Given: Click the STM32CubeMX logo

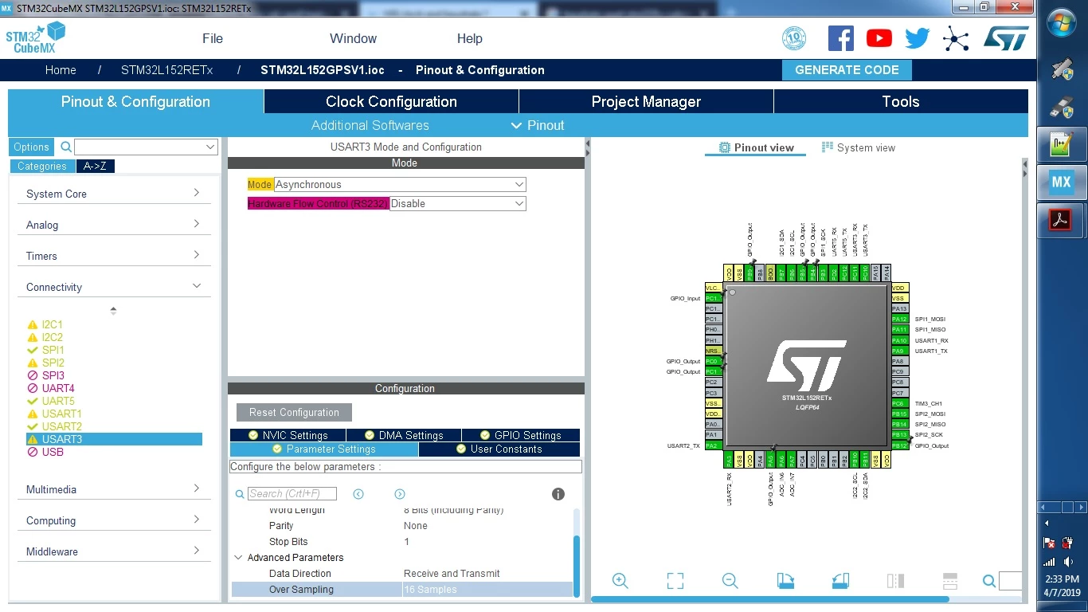Looking at the screenshot, I should (35, 38).
